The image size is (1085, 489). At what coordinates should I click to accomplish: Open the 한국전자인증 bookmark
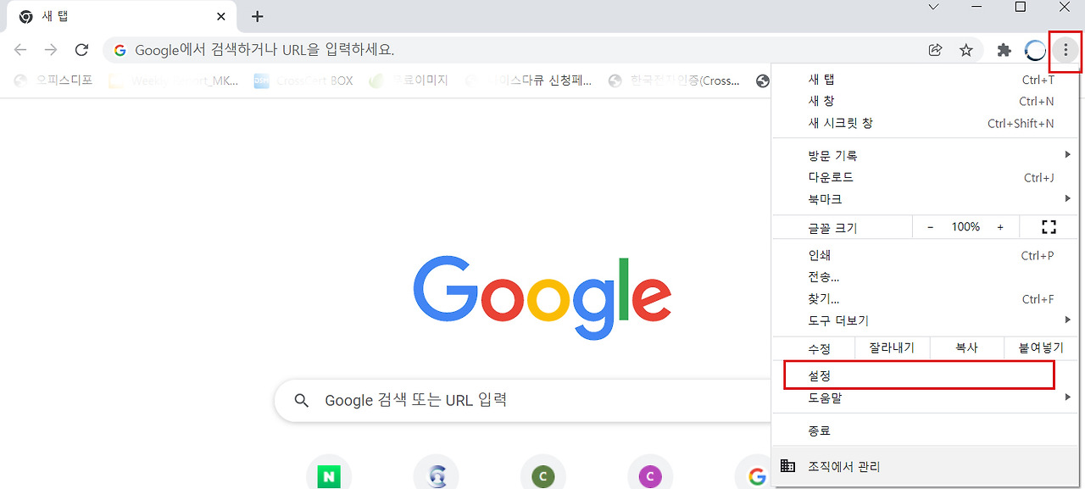(675, 81)
